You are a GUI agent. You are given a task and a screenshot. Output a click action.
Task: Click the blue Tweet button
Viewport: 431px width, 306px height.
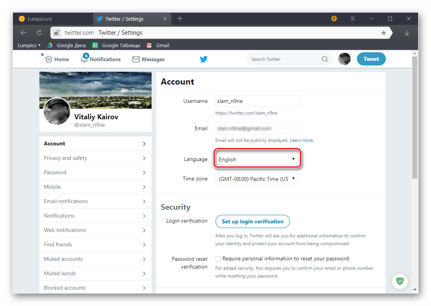click(x=371, y=59)
